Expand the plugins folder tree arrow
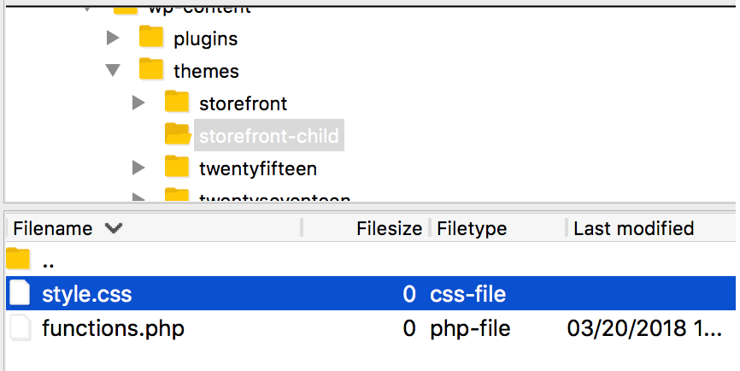The width and height of the screenshot is (740, 371). [112, 38]
